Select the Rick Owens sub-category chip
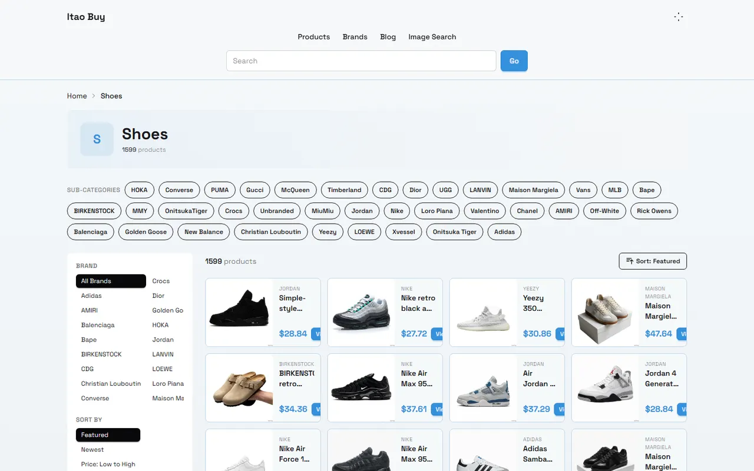The width and height of the screenshot is (754, 471). pyautogui.click(x=654, y=211)
